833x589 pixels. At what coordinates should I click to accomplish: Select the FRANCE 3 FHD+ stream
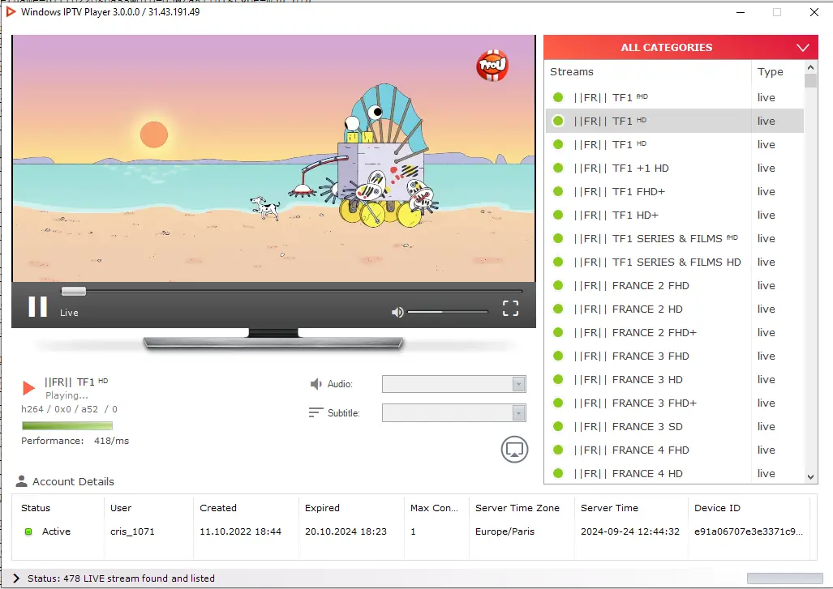tap(675, 403)
